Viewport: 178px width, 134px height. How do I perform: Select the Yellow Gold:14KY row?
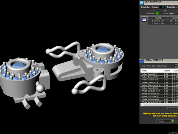[x=159, y=80]
